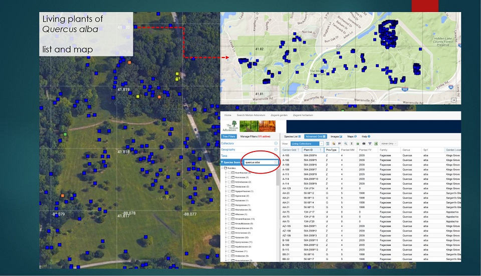
Task: Click the Manage Filters link
Action: [x=255, y=136]
